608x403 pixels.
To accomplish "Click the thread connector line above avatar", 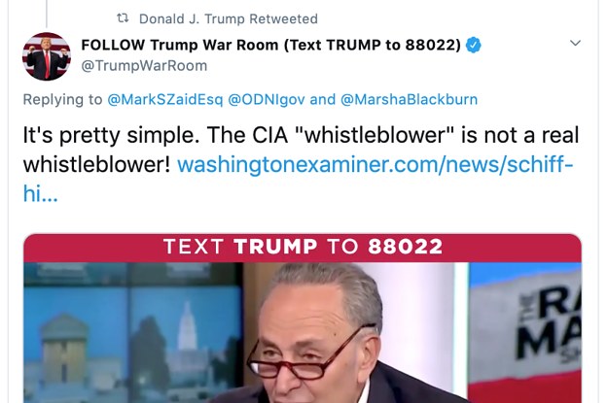I will pos(47,14).
